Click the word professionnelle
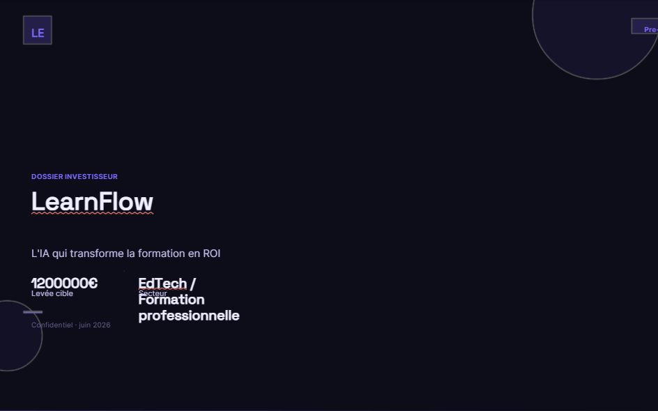658x411 pixels. pyautogui.click(x=189, y=316)
